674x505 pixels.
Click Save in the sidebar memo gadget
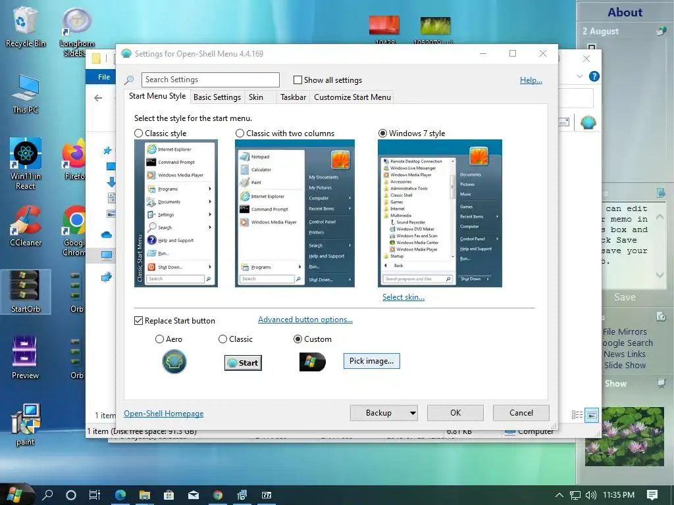[x=625, y=297]
